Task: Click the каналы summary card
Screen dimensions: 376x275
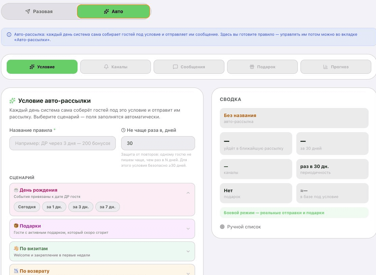Action: (256, 169)
